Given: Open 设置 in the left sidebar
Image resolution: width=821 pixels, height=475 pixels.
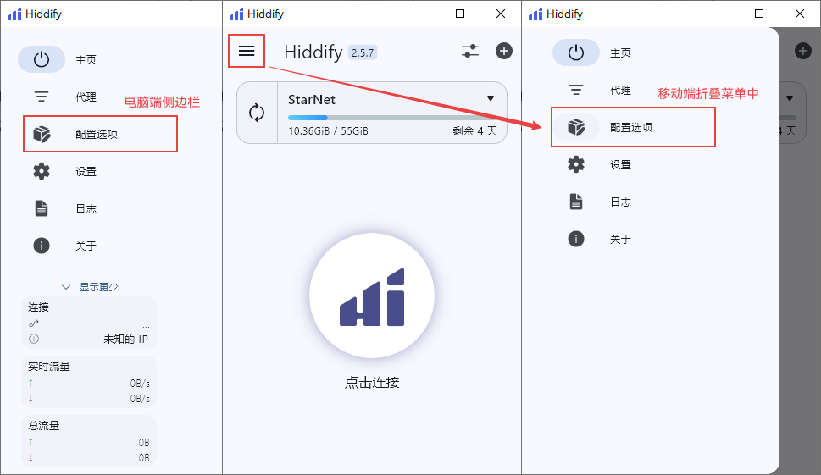Looking at the screenshot, I should pyautogui.click(x=86, y=171).
